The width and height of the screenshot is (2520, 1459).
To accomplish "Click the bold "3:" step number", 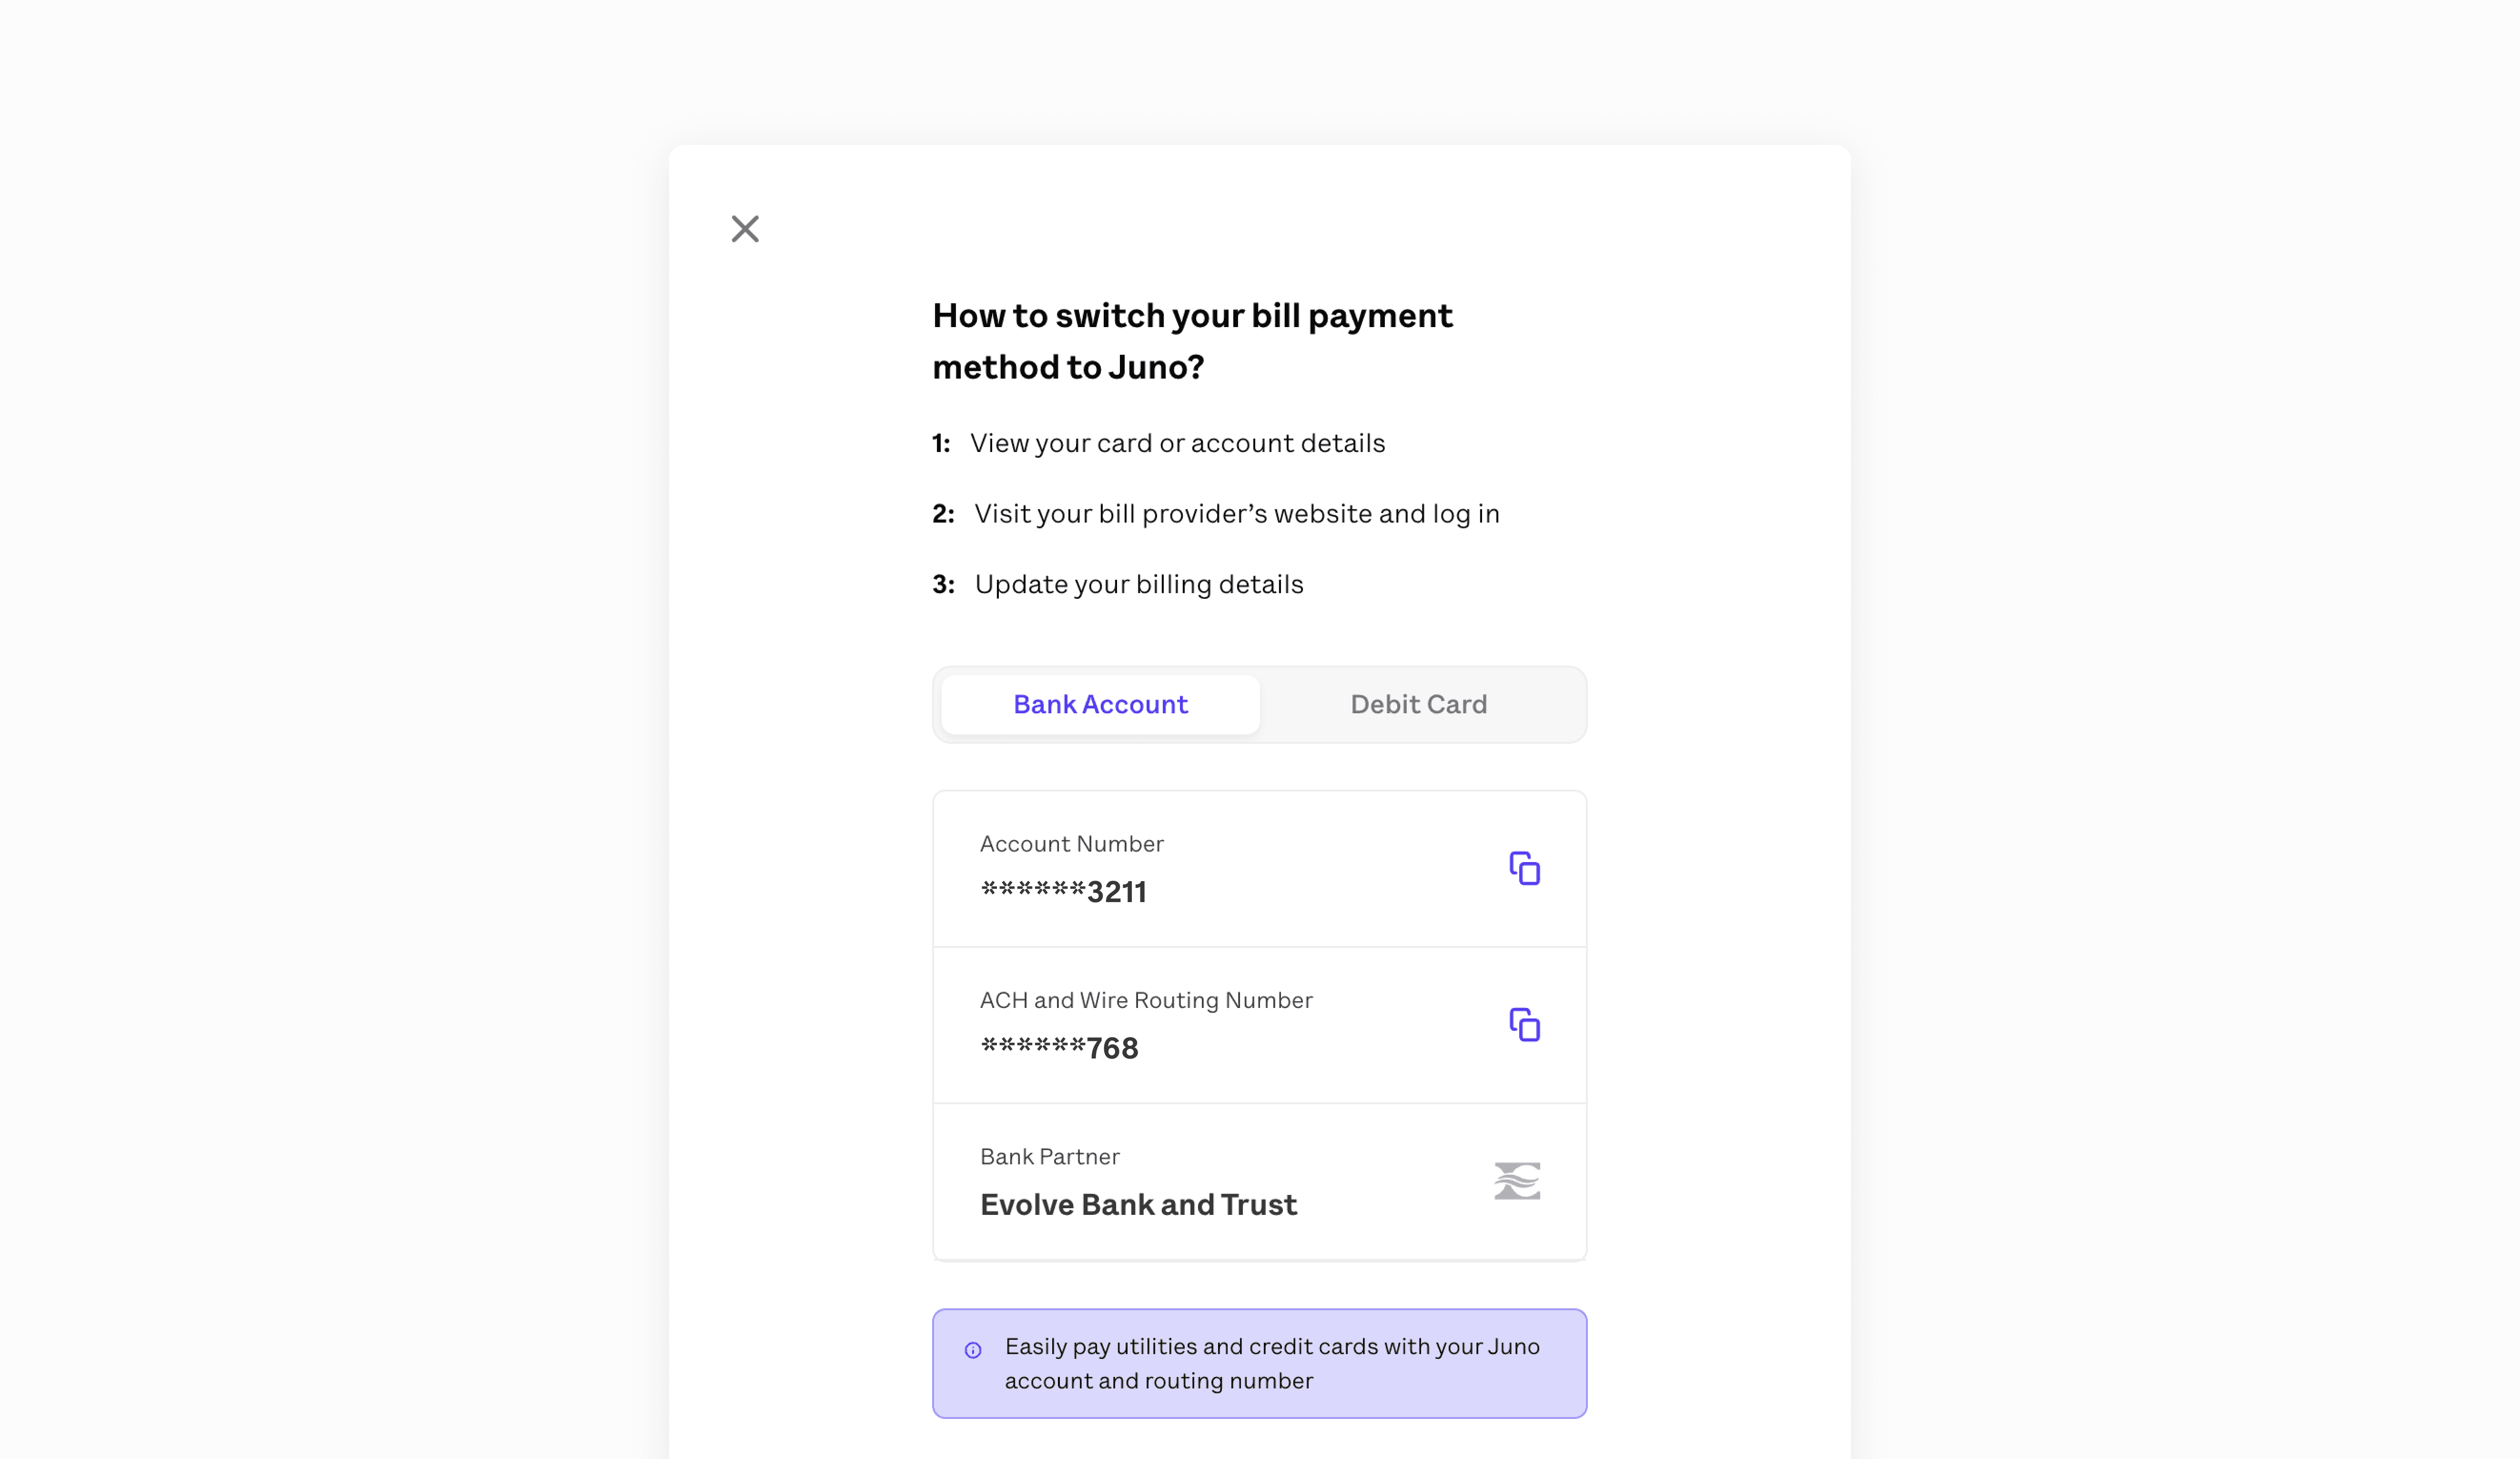I will (943, 585).
